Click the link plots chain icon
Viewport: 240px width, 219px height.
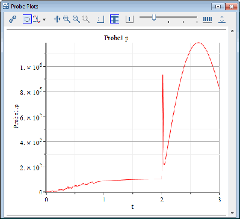[13, 19]
